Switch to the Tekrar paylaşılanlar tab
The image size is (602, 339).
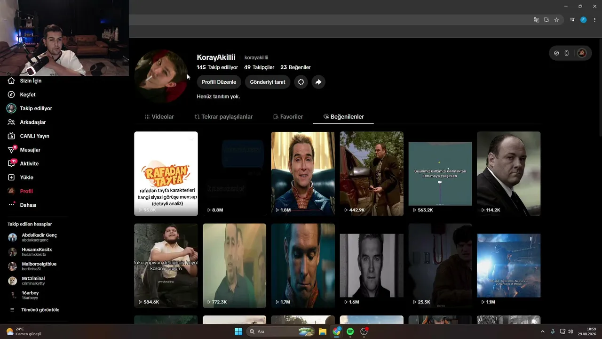click(x=224, y=117)
